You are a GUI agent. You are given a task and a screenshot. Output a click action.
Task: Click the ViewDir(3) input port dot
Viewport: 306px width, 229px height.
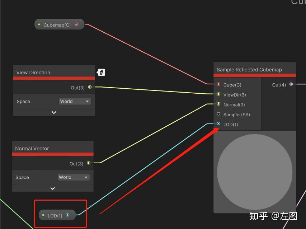pyautogui.click(x=218, y=95)
